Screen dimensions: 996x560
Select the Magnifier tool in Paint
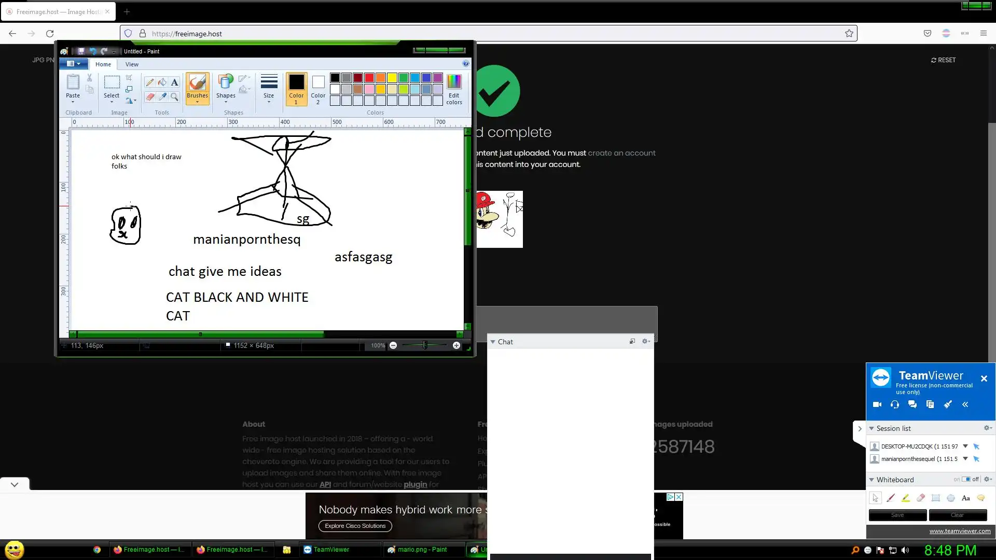pyautogui.click(x=175, y=97)
